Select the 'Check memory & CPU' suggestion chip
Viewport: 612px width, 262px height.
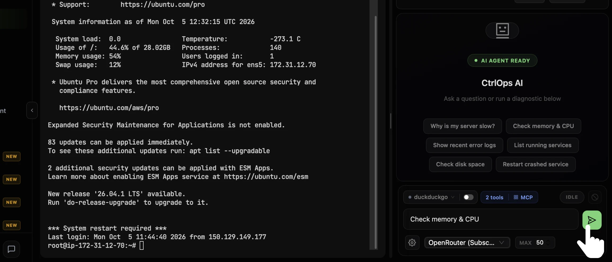(x=543, y=126)
